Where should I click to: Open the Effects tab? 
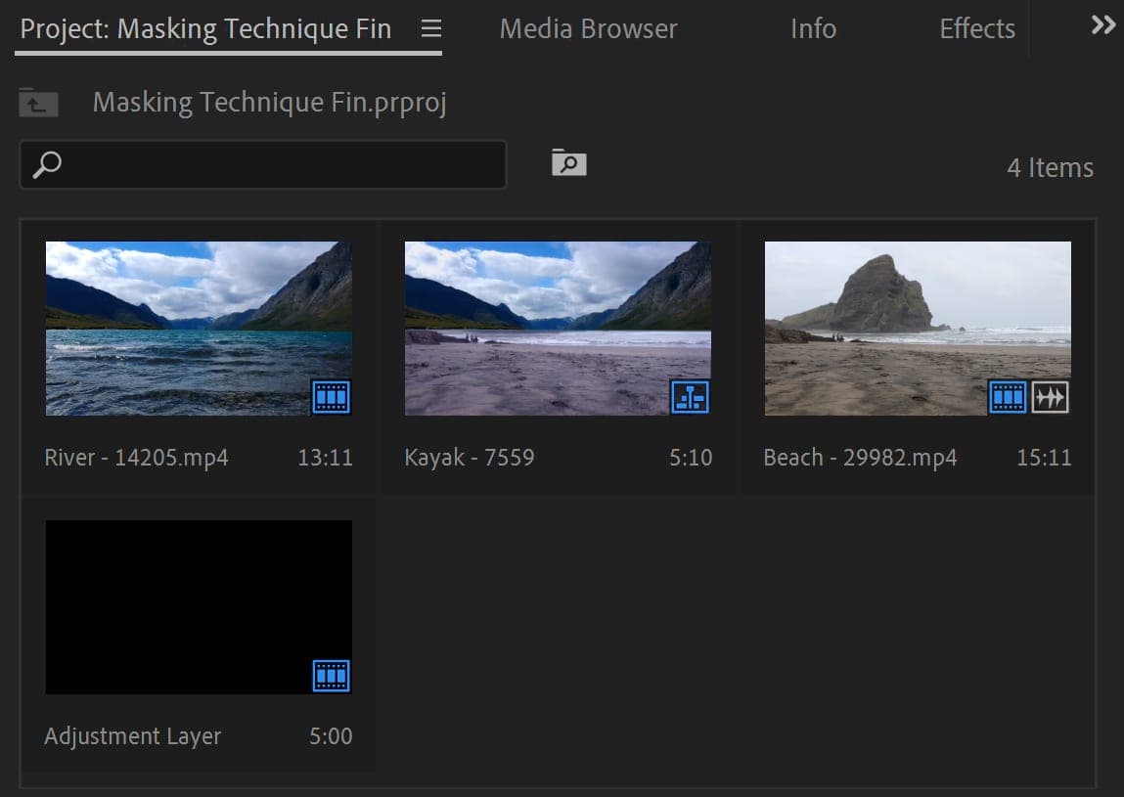tap(976, 28)
